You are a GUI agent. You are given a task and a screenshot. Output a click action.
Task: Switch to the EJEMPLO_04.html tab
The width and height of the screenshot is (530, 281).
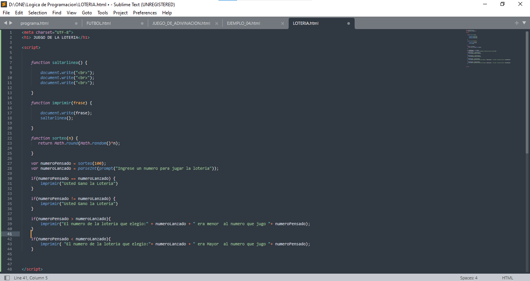click(x=243, y=23)
